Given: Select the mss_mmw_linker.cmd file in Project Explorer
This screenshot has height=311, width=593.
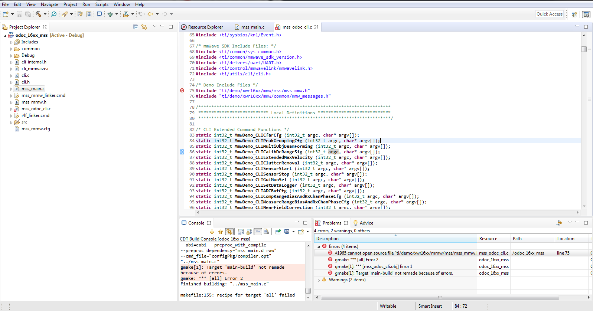Looking at the screenshot, I should click(x=43, y=95).
